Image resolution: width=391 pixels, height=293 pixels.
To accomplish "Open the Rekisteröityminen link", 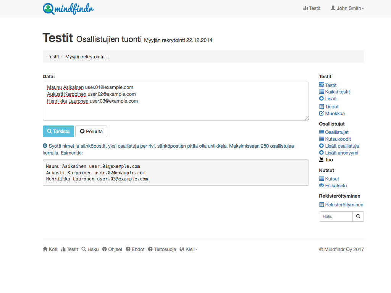I will click(344, 204).
